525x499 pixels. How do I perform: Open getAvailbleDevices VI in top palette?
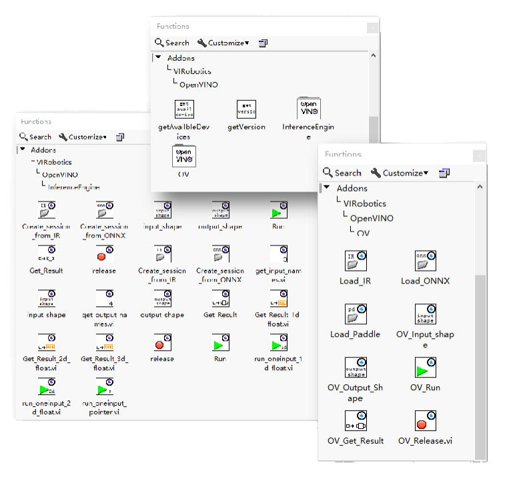[184, 109]
